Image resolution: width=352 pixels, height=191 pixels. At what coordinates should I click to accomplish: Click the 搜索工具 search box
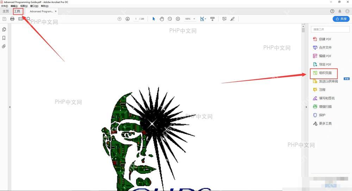pyautogui.click(x=330, y=30)
